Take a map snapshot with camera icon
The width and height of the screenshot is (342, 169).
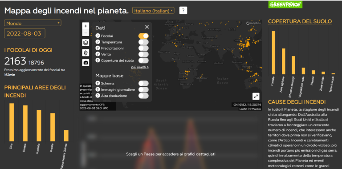click(85, 63)
